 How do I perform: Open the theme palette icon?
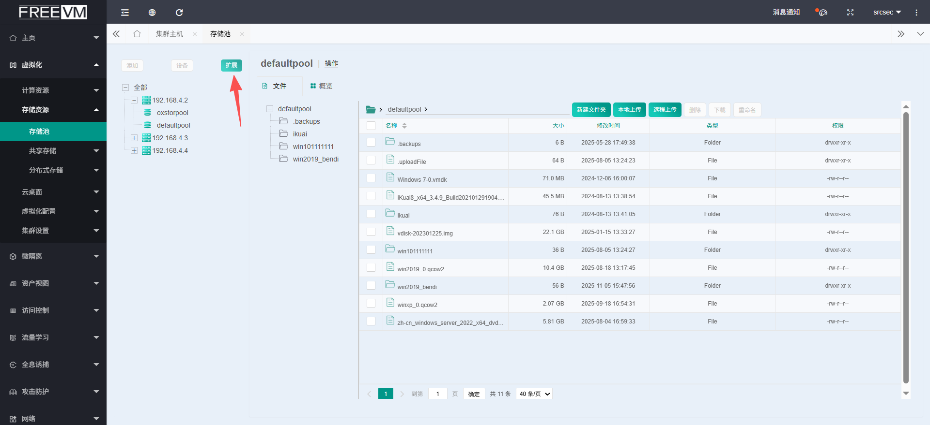(x=822, y=13)
